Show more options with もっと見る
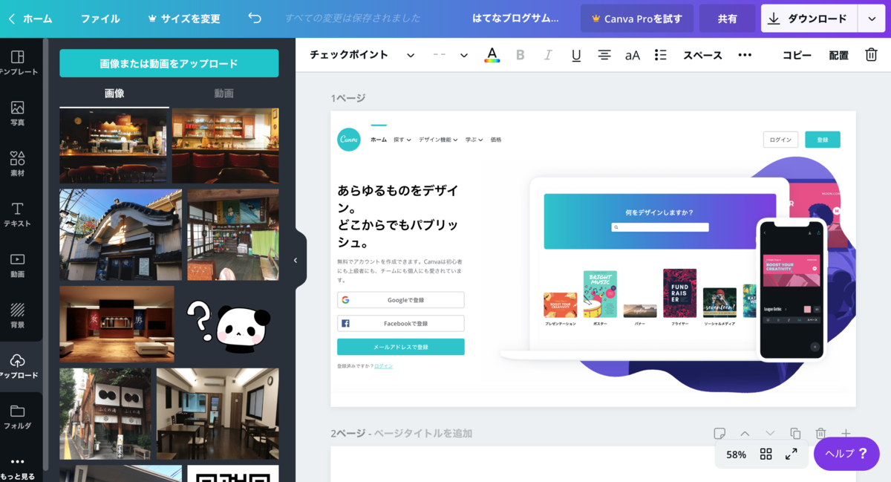Viewport: 891px width, 482px height. tap(18, 467)
